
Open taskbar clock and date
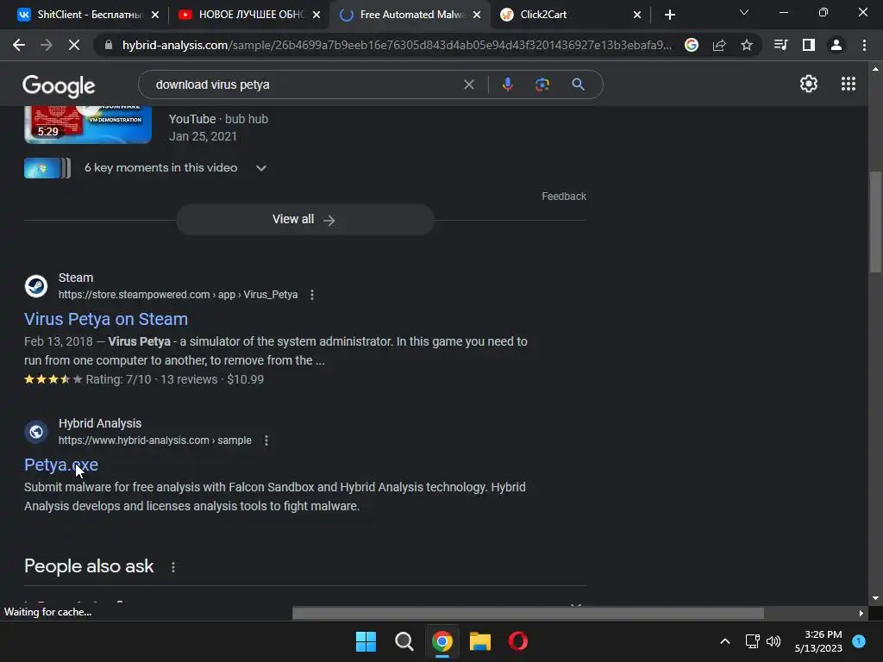[x=818, y=641]
